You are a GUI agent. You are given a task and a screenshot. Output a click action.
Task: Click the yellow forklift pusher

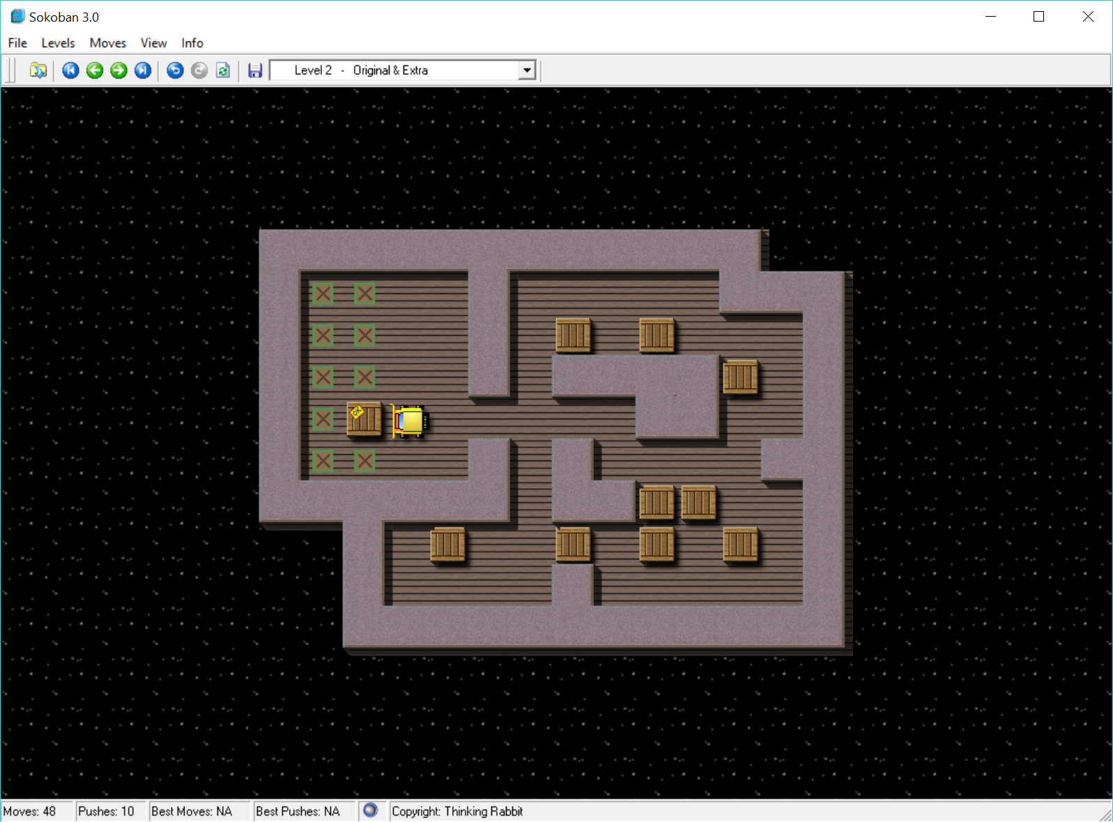point(409,421)
